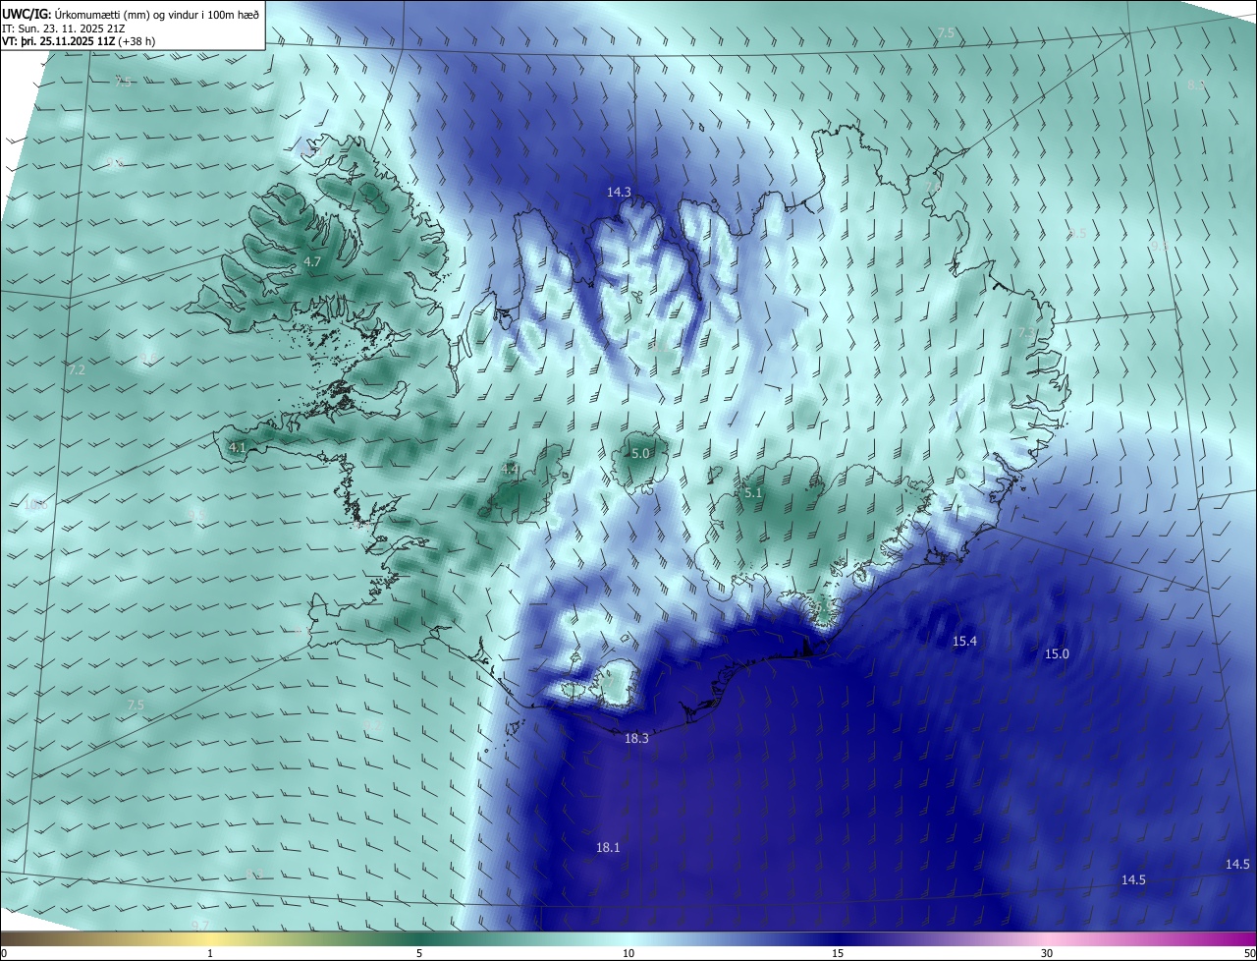Click the map title 'Úrkomumætti (mm) og vindur í 100m hæð'
The height and width of the screenshot is (961, 1257).
[x=156, y=14]
